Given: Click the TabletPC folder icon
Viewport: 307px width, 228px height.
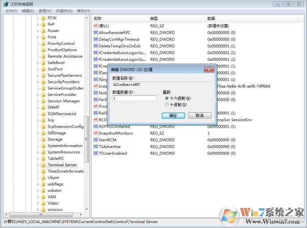Looking at the screenshot, I should [x=43, y=159].
